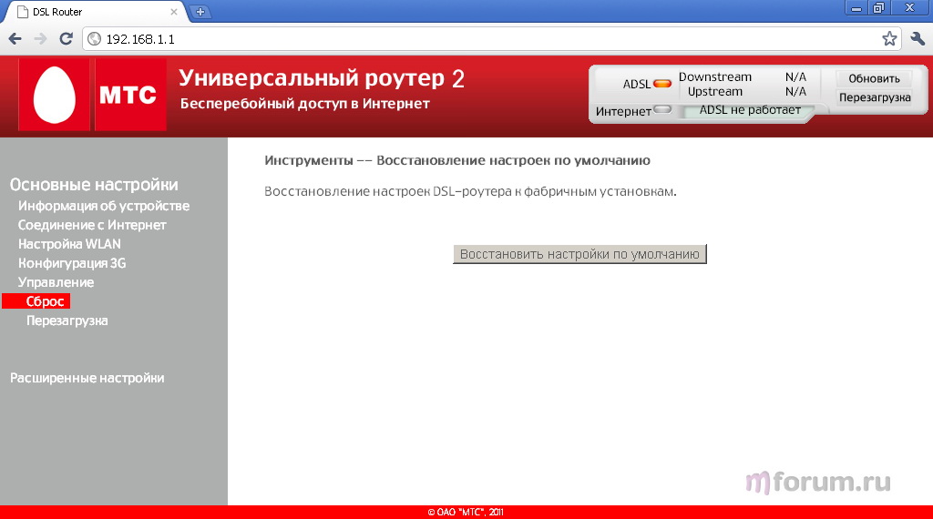Click the © ОАО "МТС", 2011 footer text
This screenshot has width=933, height=519.
pos(466,512)
